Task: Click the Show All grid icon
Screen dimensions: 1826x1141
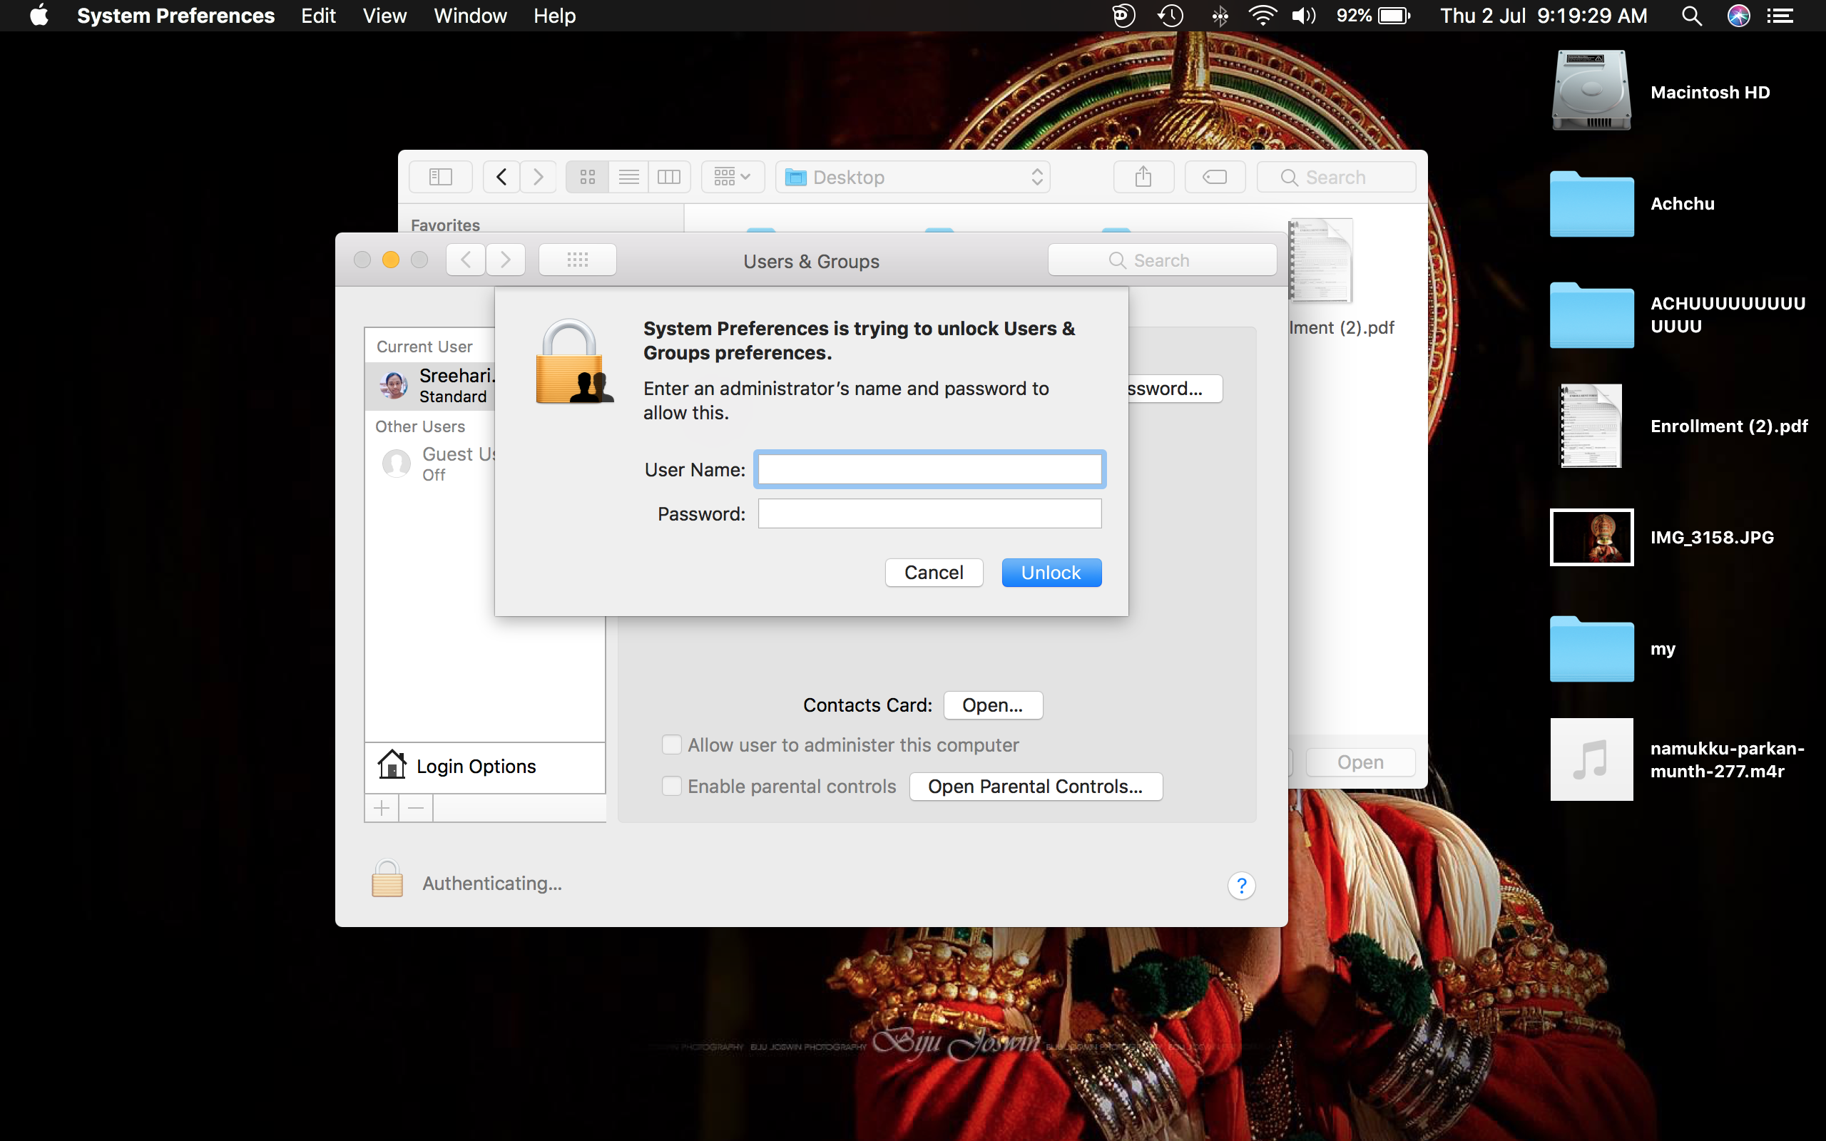Action: [577, 260]
